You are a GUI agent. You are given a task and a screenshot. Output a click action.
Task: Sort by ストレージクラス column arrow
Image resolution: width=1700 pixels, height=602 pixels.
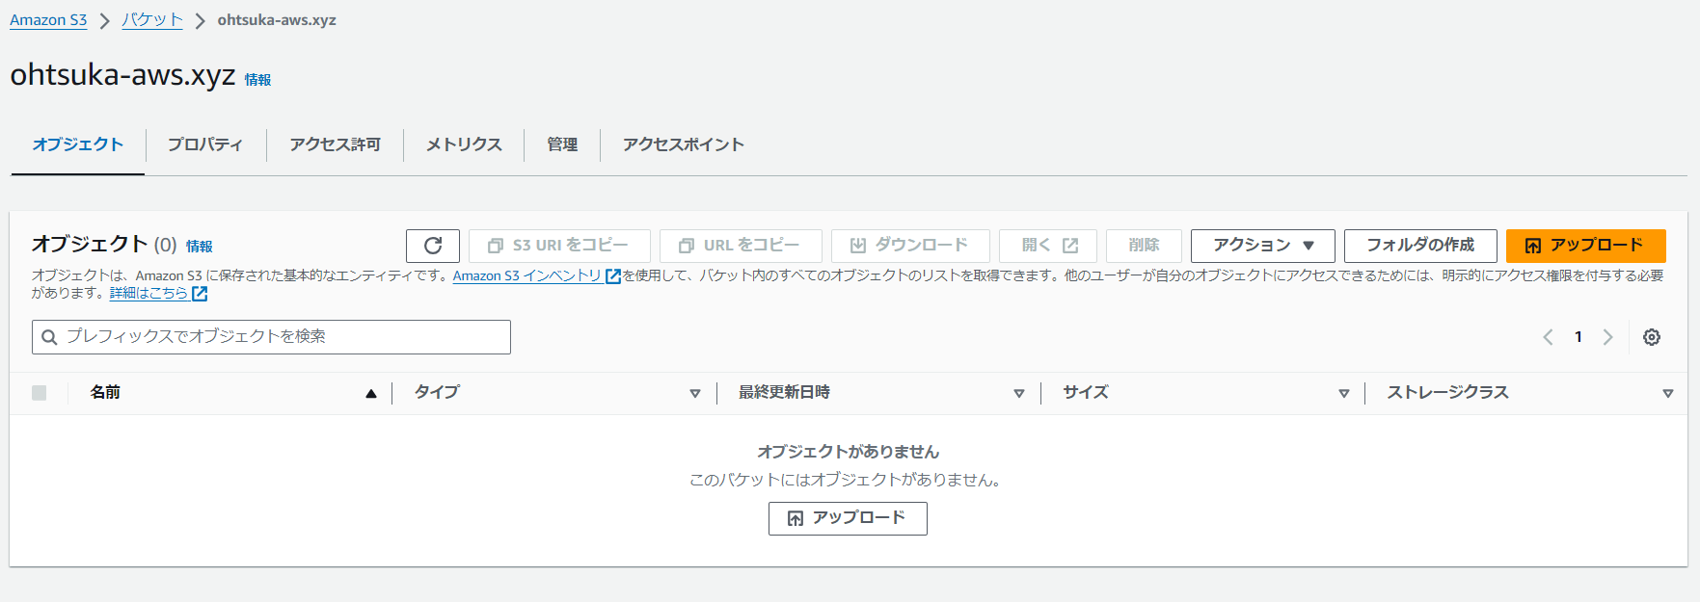pos(1668,393)
